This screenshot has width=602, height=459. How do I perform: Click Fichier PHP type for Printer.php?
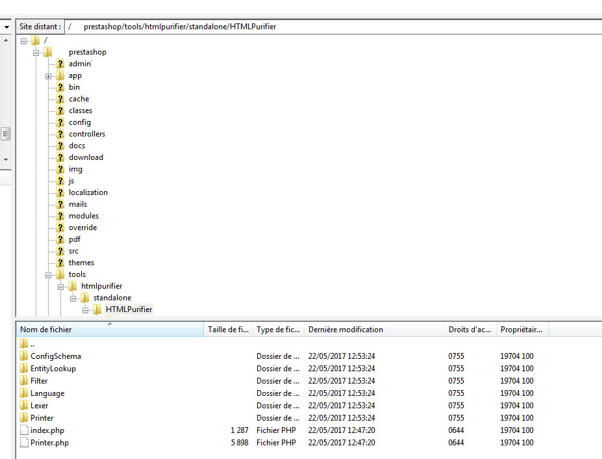coord(276,443)
